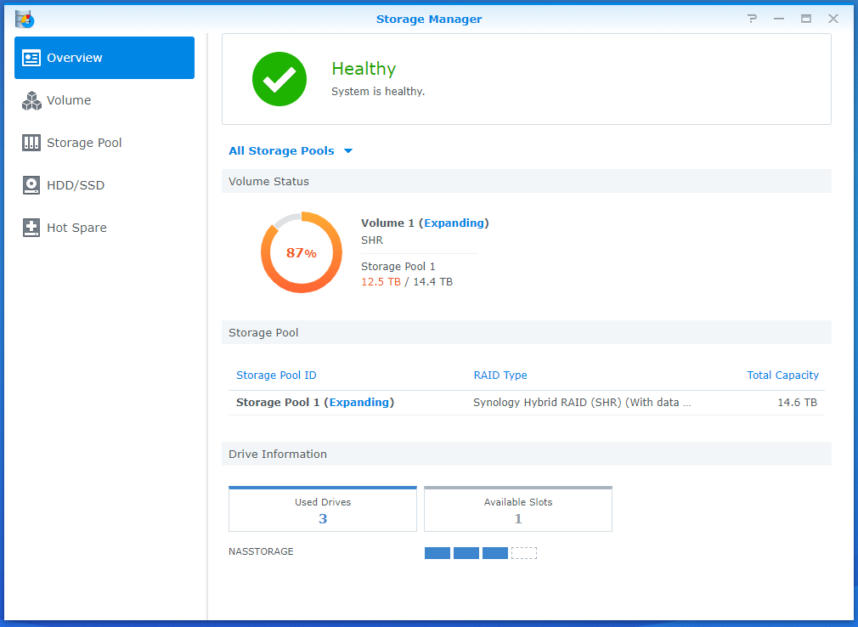Click the Expanding link for Volume 1
This screenshot has width=858, height=627.
tap(454, 223)
